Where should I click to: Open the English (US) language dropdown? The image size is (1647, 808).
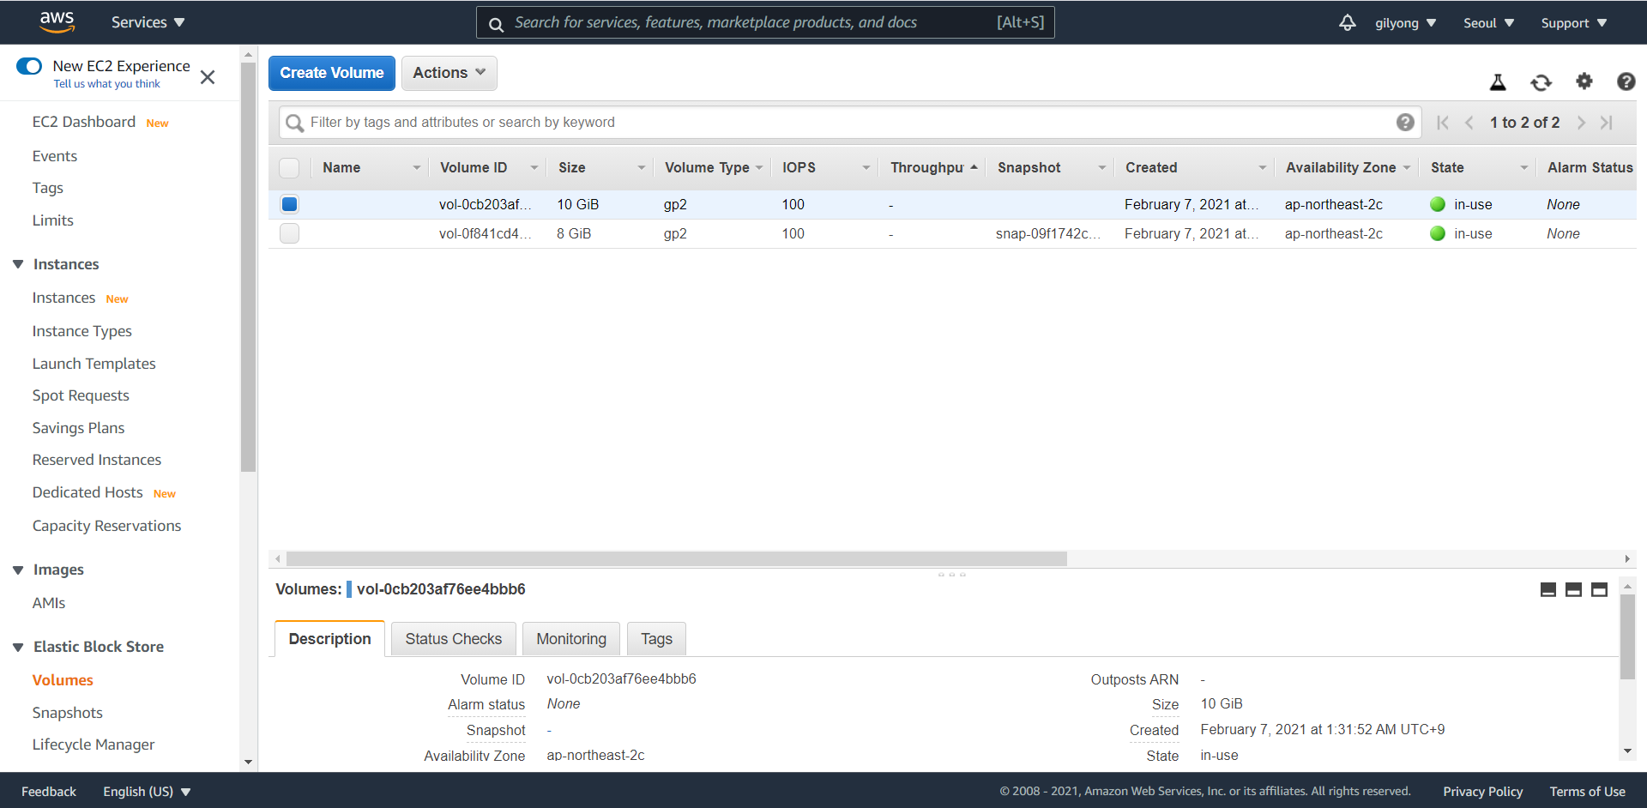click(147, 791)
